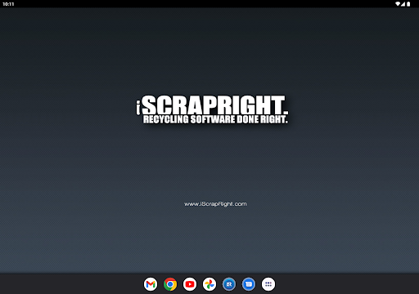Tap the Wi-Fi status icon
Viewport: 419px width, 294px height.
pos(398,4)
